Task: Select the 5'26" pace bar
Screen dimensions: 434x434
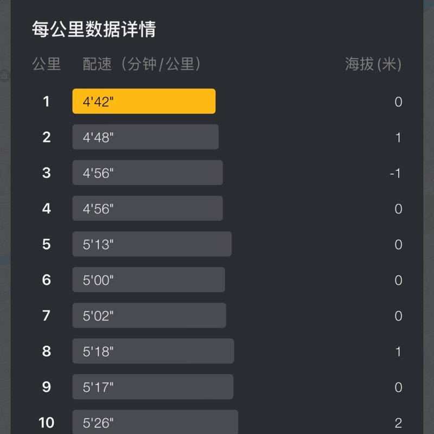Action: coord(155,422)
